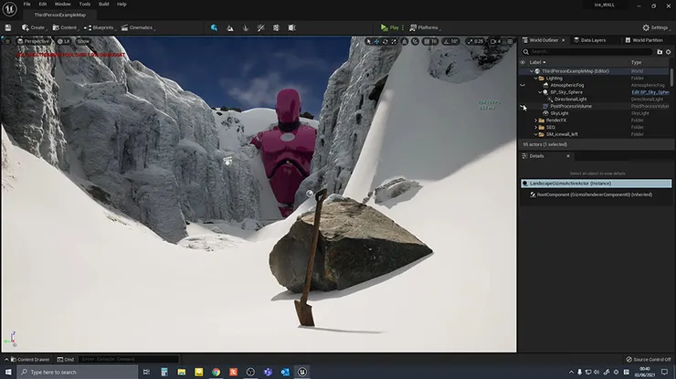Open the Perspective viewport type dropdown
This screenshot has height=379, width=676.
coord(33,41)
